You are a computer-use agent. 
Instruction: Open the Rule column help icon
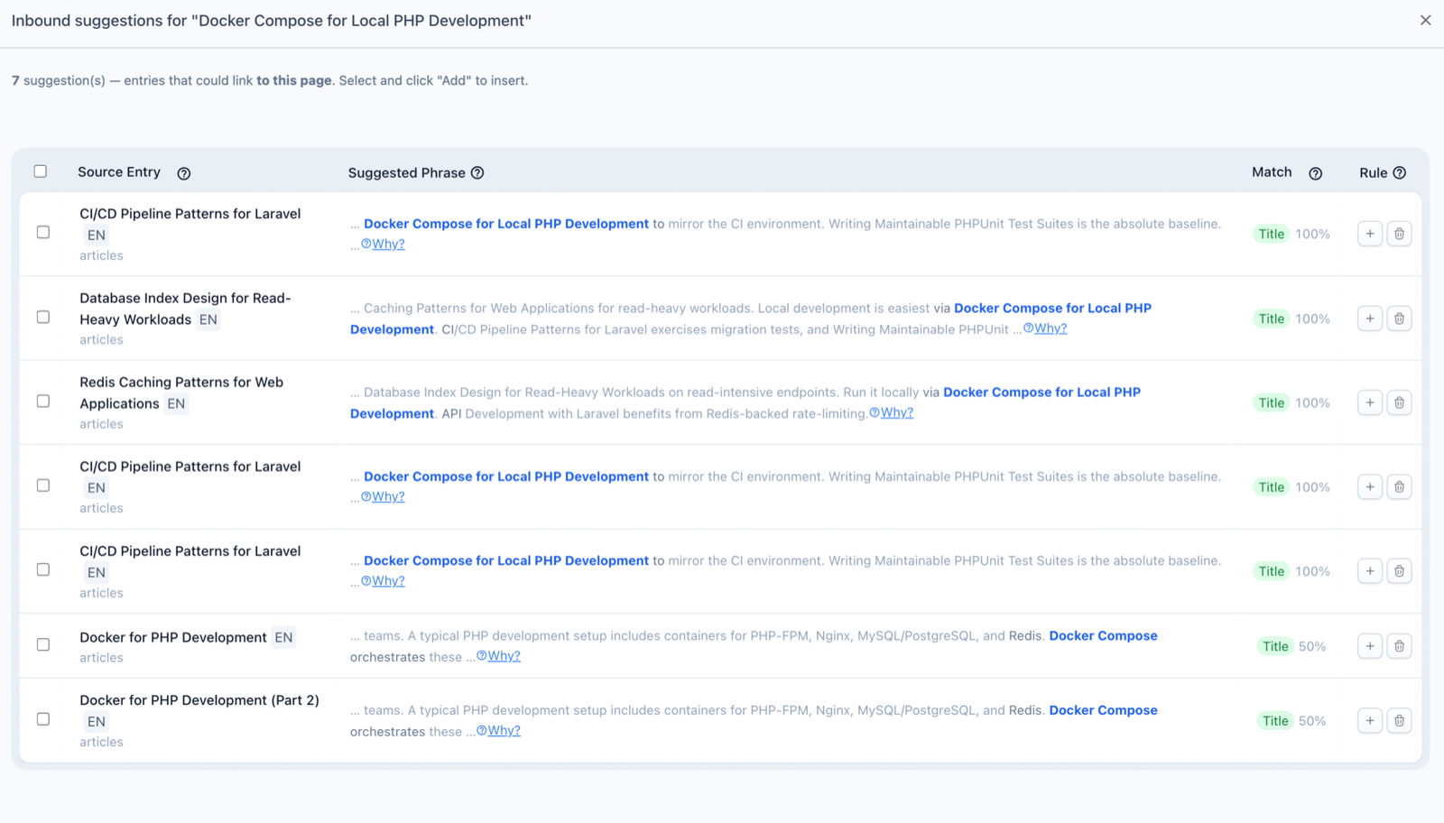1399,172
